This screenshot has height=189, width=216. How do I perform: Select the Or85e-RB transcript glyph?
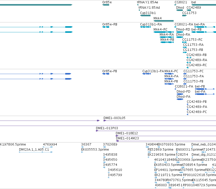(x=106, y=27)
